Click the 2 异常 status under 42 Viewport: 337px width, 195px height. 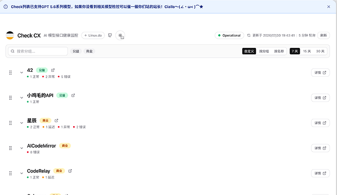pyautogui.click(x=48, y=77)
